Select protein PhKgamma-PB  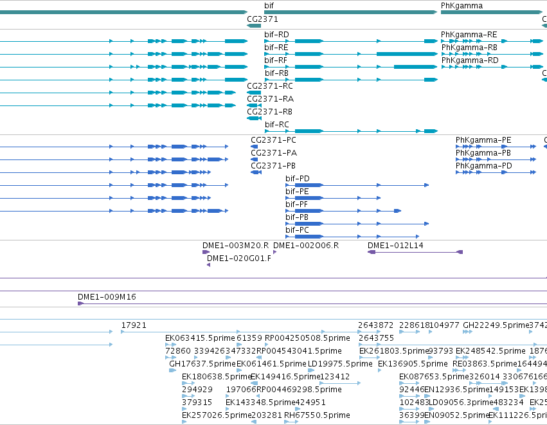click(483, 153)
